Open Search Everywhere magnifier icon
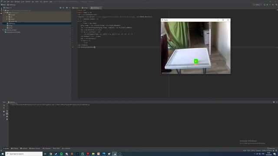 coord(276,5)
